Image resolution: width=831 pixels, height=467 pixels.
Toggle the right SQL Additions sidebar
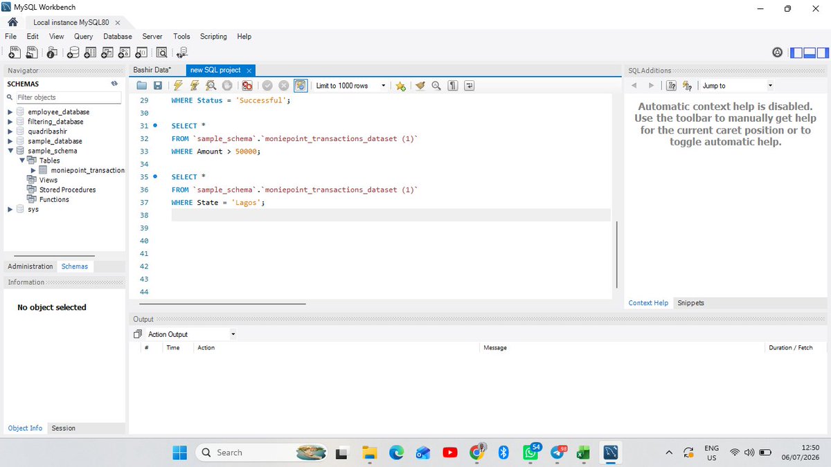tap(823, 53)
